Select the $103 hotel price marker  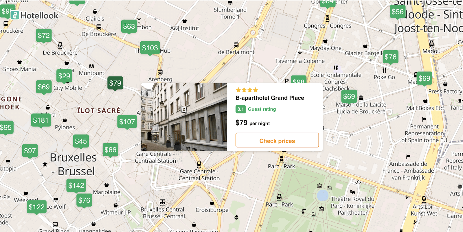pyautogui.click(x=150, y=48)
